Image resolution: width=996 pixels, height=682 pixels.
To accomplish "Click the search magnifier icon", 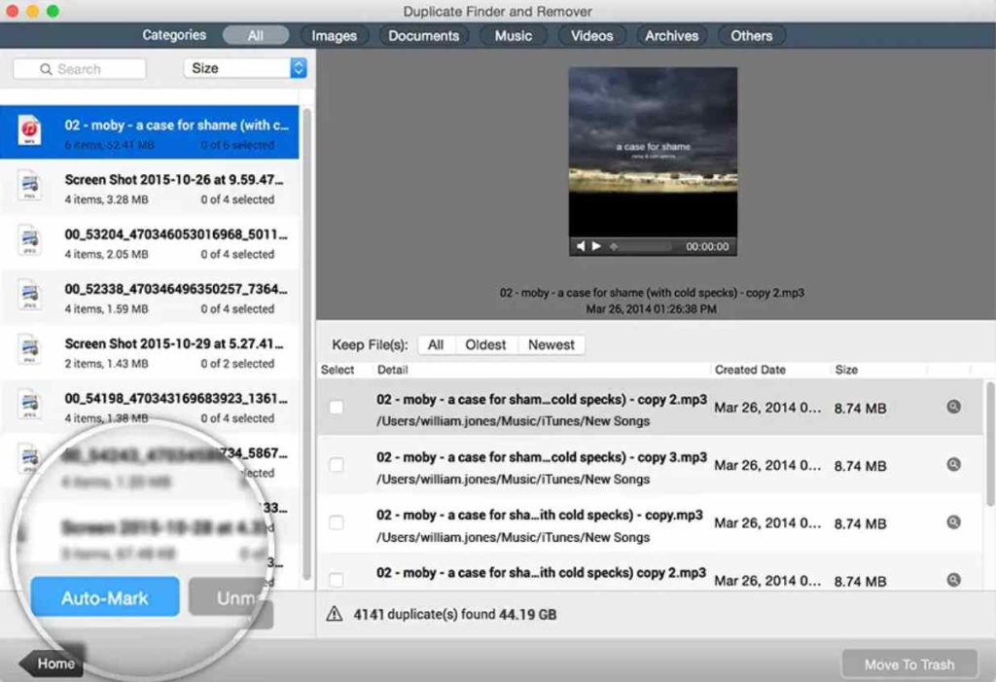I will coord(46,69).
